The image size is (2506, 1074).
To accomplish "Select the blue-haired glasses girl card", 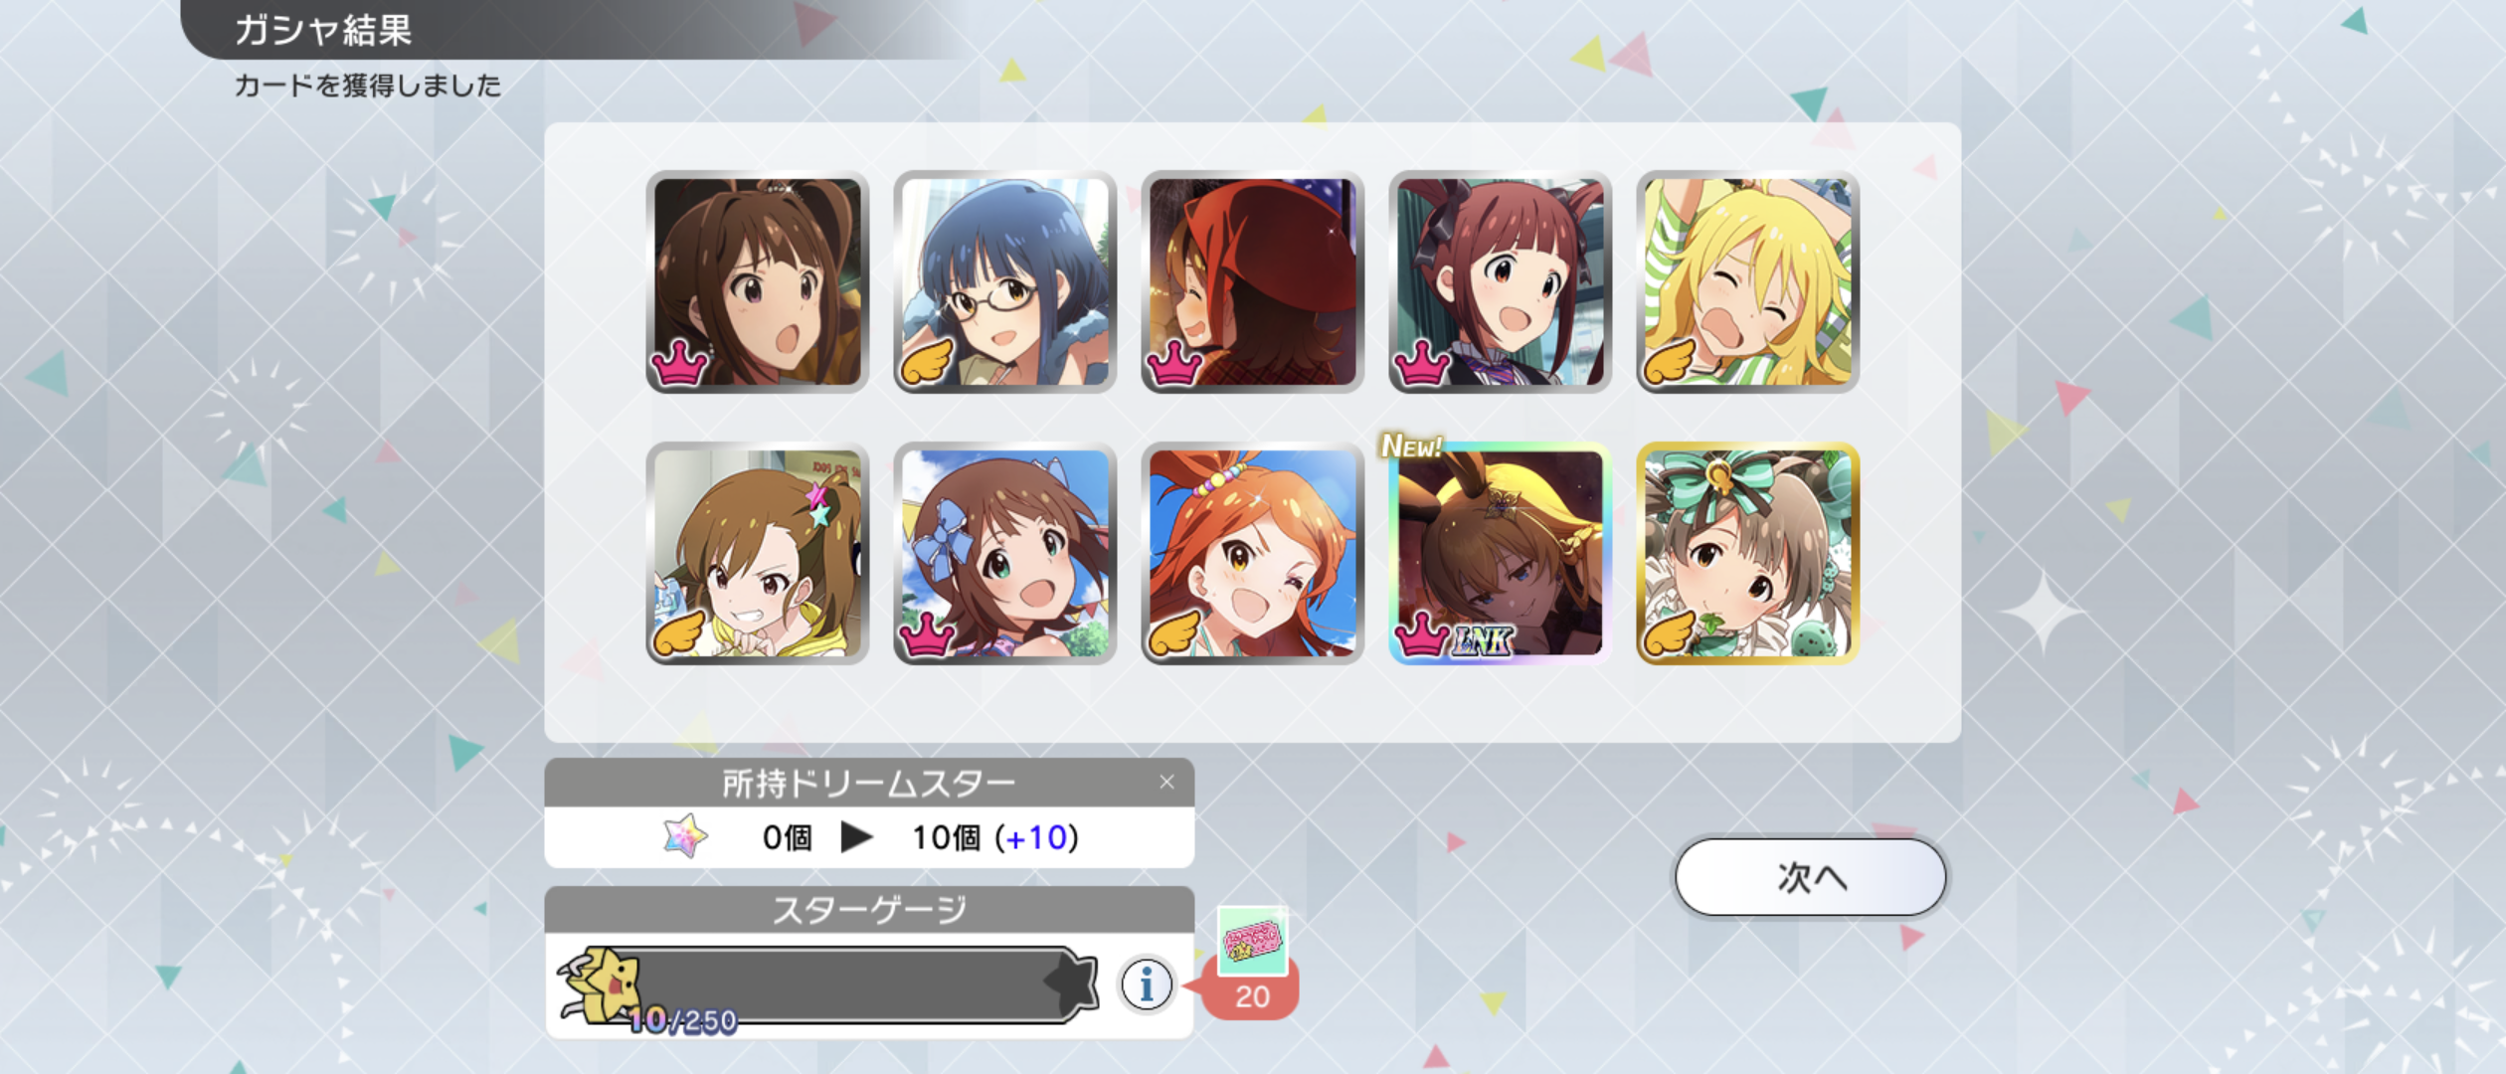I will point(1004,281).
